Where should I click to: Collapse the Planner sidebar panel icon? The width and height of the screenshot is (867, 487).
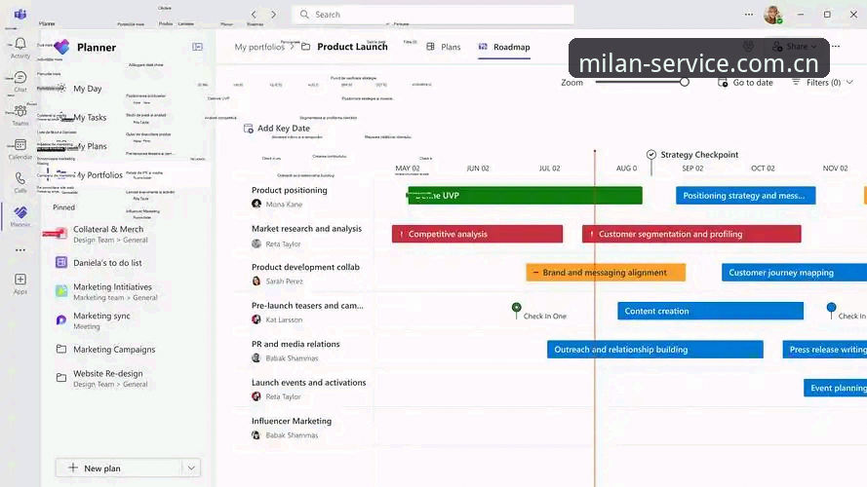[197, 47]
